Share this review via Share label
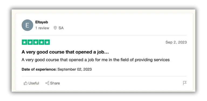 55,83
